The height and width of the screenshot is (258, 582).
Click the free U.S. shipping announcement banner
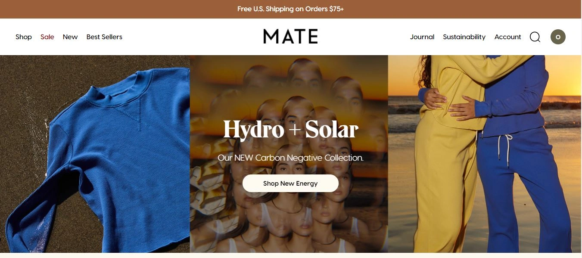291,9
